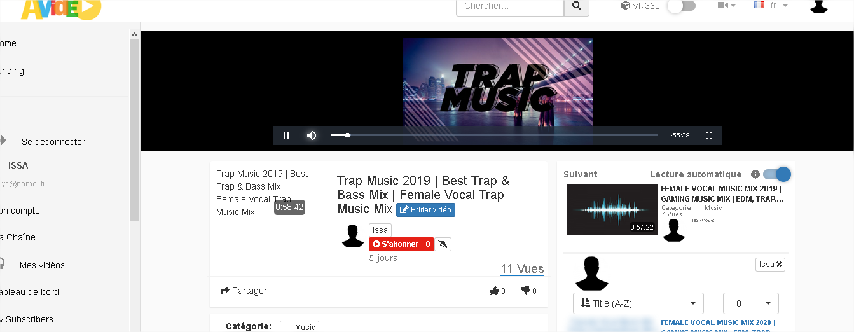Click the video progress seek bar

(x=494, y=135)
